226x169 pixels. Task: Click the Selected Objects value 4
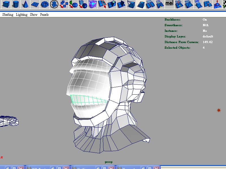pos(203,48)
